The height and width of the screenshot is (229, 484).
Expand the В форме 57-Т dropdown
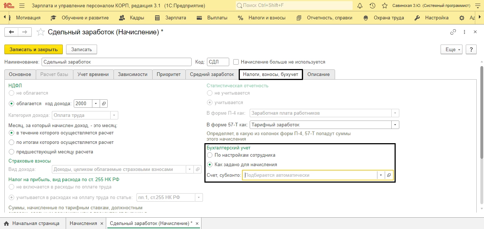point(395,125)
